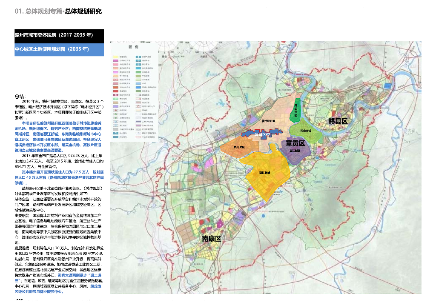Click the '章贡区' district label on map
This screenshot has height=308, width=436.
pos(295,143)
